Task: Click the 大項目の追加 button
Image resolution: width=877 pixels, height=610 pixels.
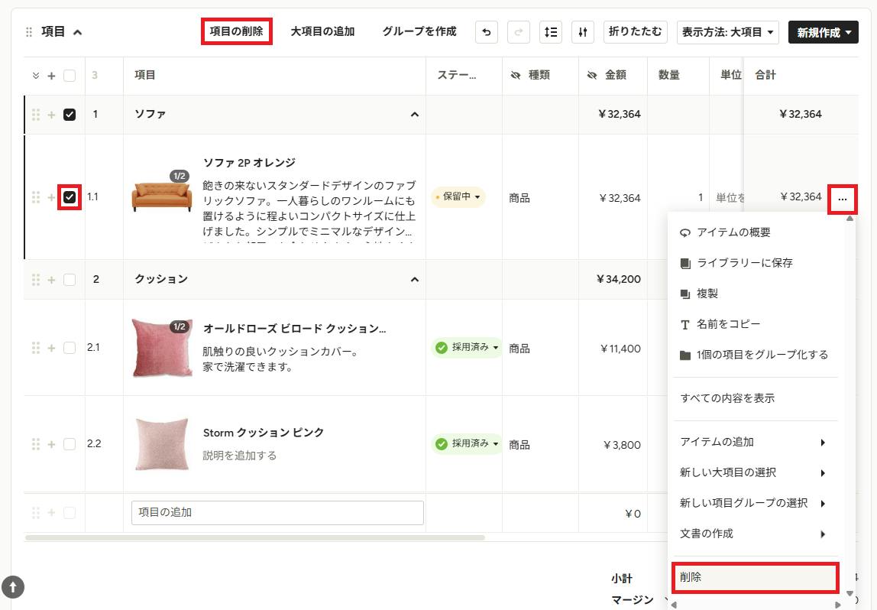Action: [322, 31]
